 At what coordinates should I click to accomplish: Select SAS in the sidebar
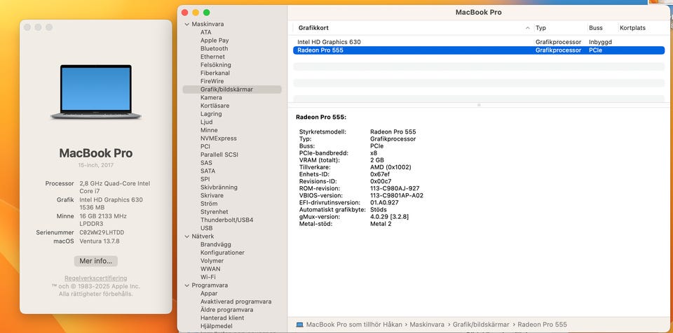click(x=206, y=163)
